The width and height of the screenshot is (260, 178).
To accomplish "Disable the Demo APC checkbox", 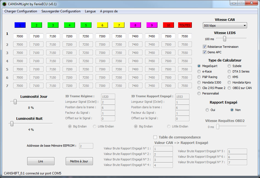I will (x=204, y=52).
